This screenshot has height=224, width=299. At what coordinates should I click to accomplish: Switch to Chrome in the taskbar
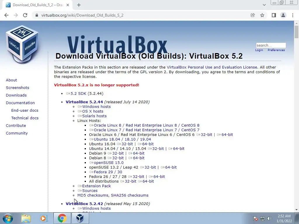coord(62,218)
